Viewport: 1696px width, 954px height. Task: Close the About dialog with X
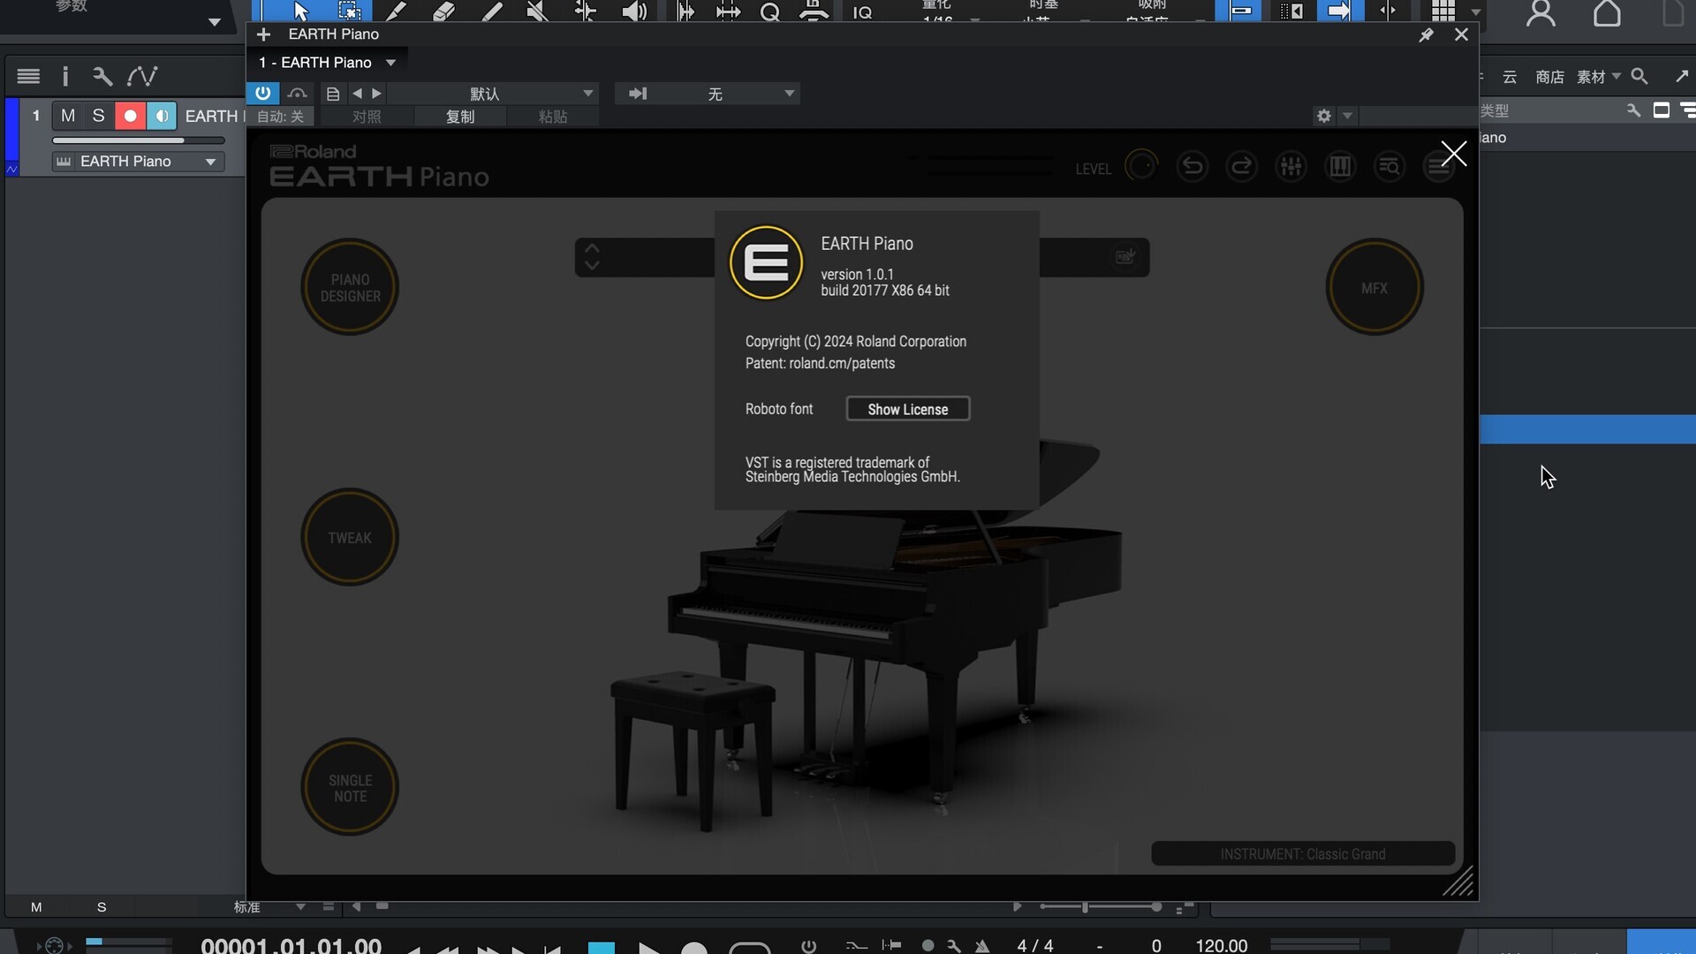click(1453, 154)
